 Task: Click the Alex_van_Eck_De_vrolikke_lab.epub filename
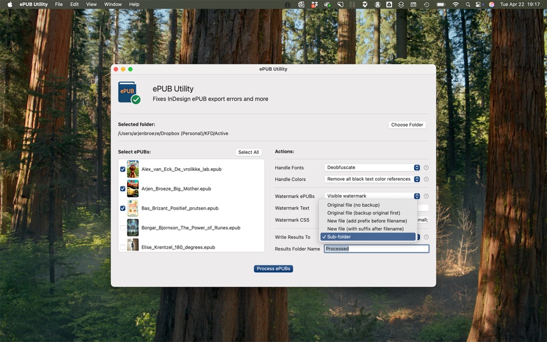click(181, 169)
